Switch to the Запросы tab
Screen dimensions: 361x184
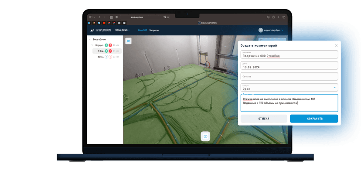(x=154, y=30)
